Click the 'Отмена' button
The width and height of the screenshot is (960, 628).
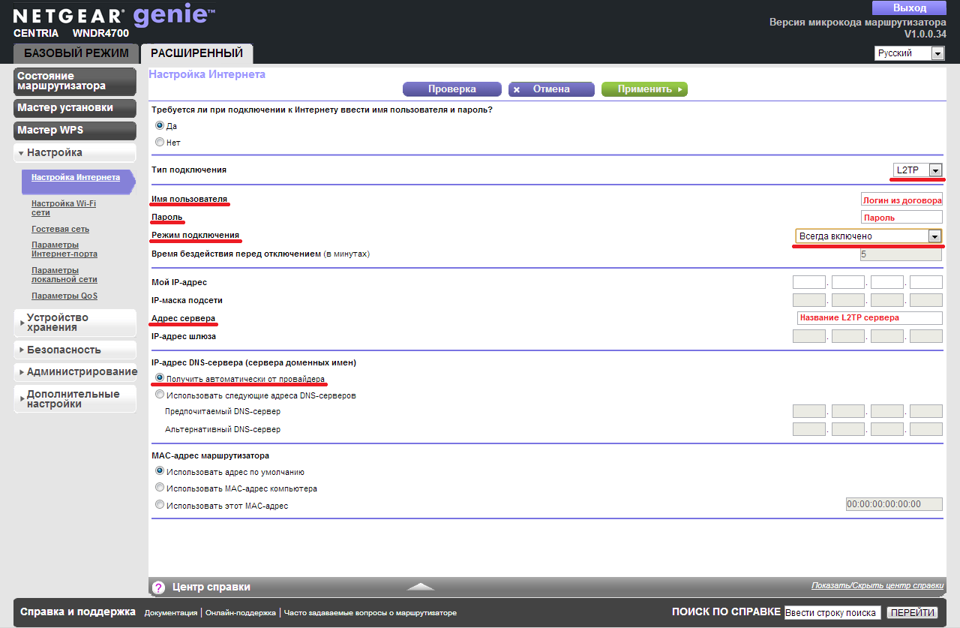coord(551,89)
